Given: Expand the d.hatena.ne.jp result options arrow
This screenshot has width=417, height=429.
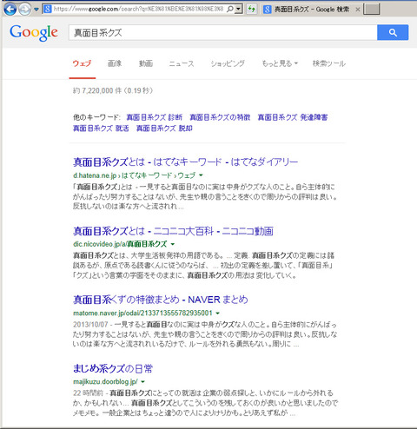Looking at the screenshot, I should tap(201, 175).
